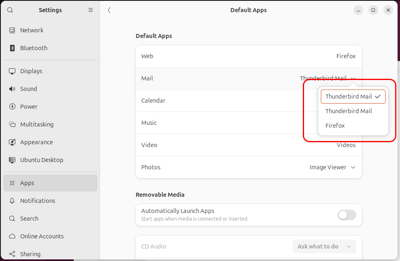Screen dimensions: 400x261
Task: Click the Firefox value in Web row
Action: (346, 56)
